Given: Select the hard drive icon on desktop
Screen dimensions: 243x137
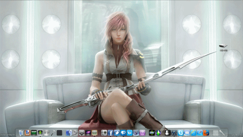Looking at the screenshot, I should (223, 46).
